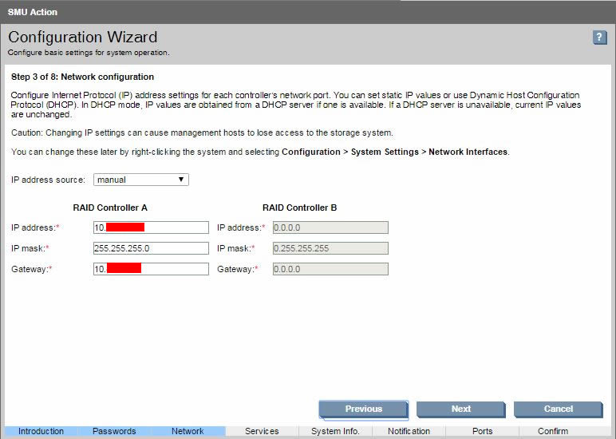Image resolution: width=616 pixels, height=439 pixels.
Task: Cancel the Configuration Wizard
Action: click(558, 409)
